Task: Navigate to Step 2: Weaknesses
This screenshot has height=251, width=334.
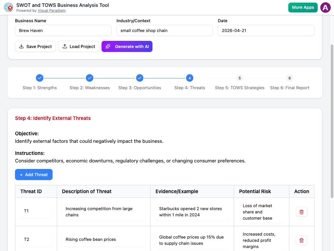Action: [x=89, y=78]
